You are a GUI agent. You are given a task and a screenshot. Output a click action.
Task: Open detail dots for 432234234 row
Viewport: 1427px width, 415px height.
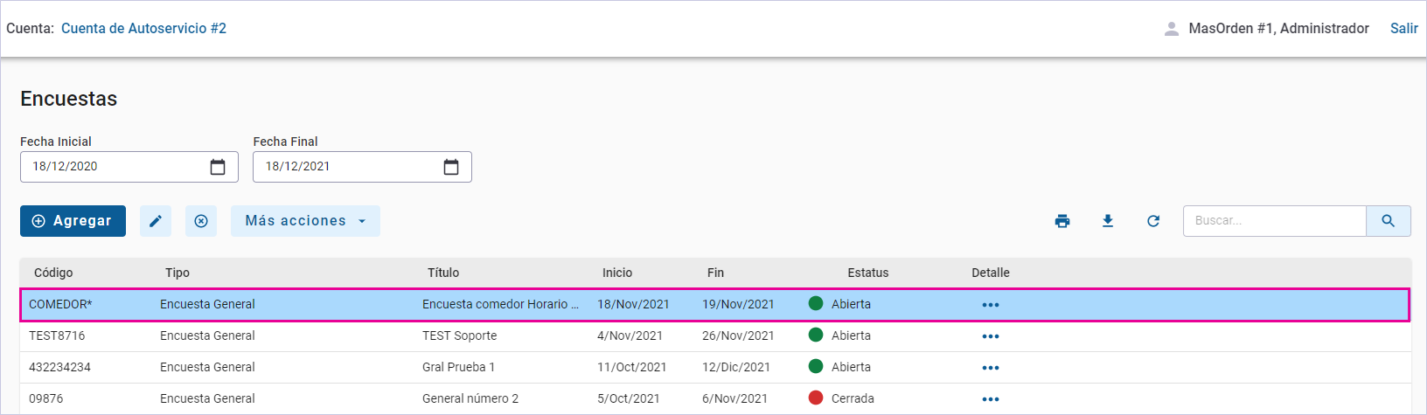pos(990,368)
